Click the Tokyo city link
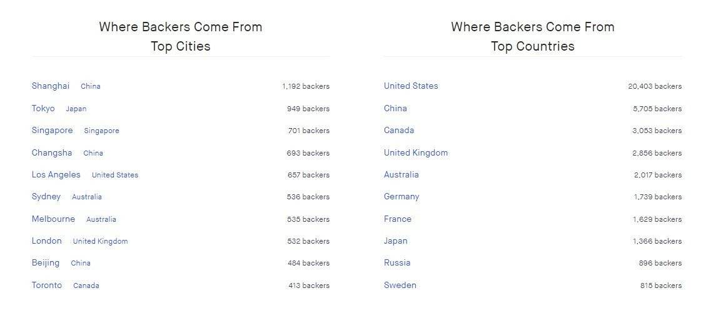Screen dimensions: 721x318 43,109
